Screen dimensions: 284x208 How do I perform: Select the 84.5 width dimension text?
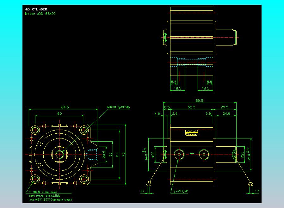[x=65, y=107]
